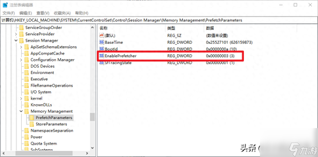This screenshot has width=318, height=157.
Task: Open the 帮助(H) menu
Action: tap(82, 13)
